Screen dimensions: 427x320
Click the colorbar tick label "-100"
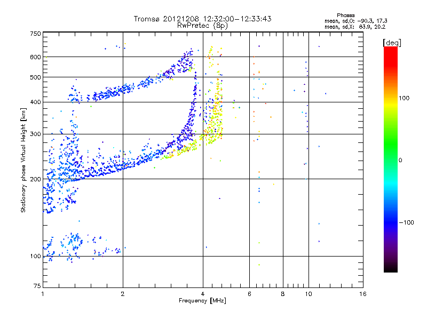coord(408,222)
